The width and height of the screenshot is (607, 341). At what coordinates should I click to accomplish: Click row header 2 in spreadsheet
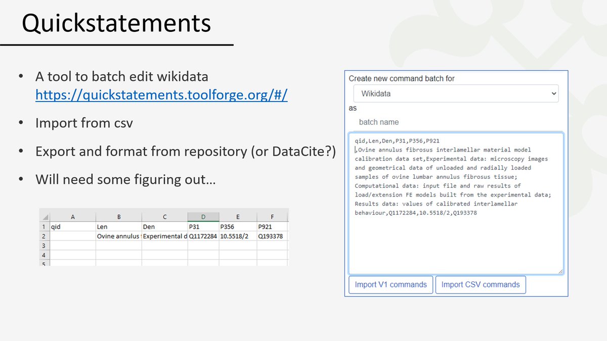coord(45,236)
